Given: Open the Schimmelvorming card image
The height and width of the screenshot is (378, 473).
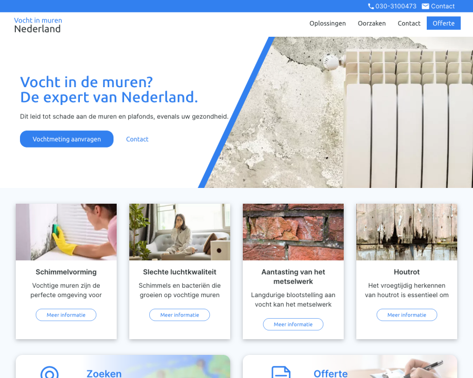Looking at the screenshot, I should coord(66,232).
